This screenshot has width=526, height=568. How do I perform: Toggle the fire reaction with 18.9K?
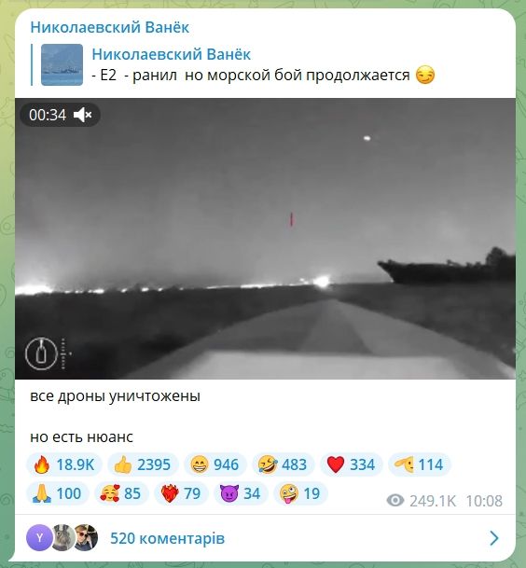click(x=64, y=464)
